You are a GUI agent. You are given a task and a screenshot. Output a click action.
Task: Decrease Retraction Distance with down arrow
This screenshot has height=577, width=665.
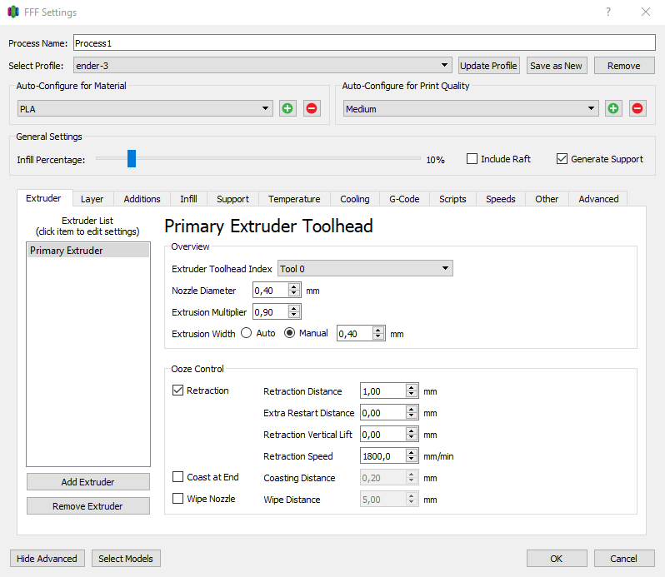[412, 395]
